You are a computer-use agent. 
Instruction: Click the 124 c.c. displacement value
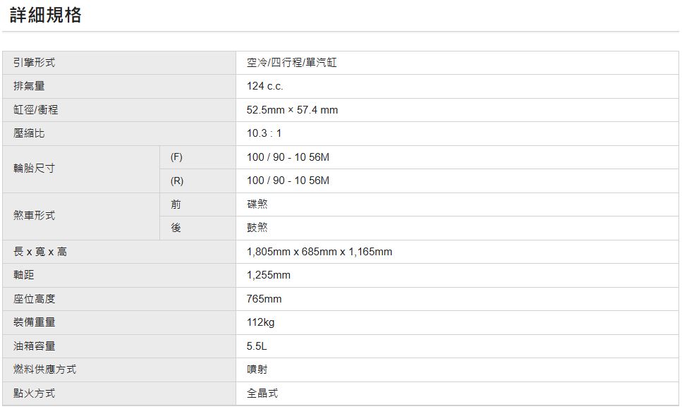[265, 86]
